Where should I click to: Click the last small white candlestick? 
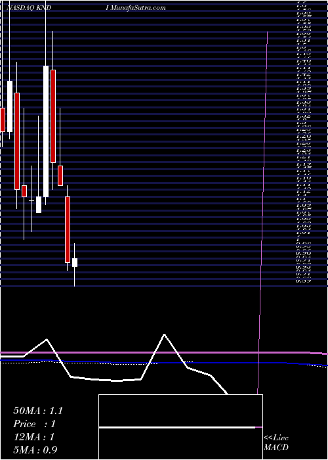[x=75, y=263]
